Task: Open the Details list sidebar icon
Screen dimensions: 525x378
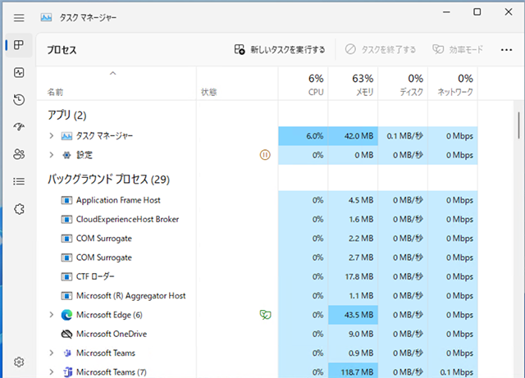Action: point(19,181)
